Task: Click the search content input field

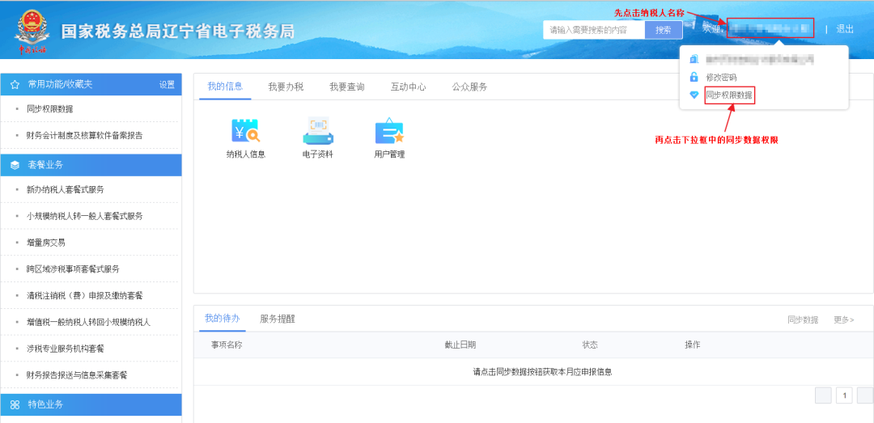Action: (x=594, y=30)
